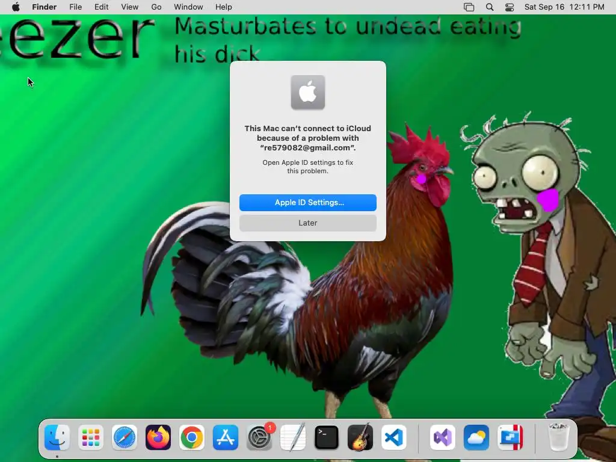Open GarageBand from the Dock
Viewport: 616px width, 462px height.
(360, 437)
